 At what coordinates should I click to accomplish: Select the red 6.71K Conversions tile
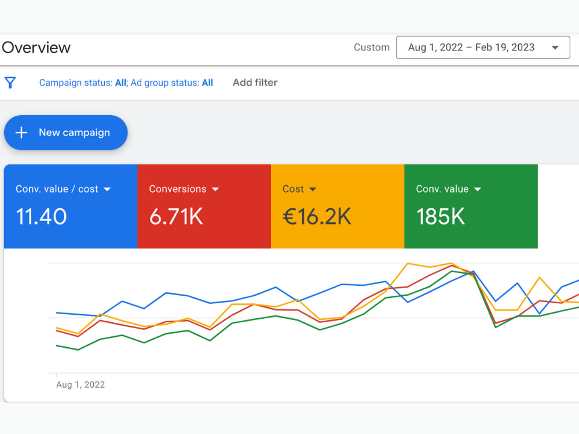coord(204,207)
